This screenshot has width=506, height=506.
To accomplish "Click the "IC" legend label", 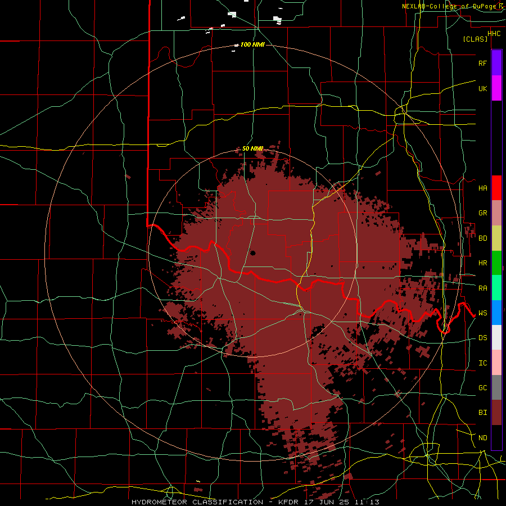I will coord(482,363).
